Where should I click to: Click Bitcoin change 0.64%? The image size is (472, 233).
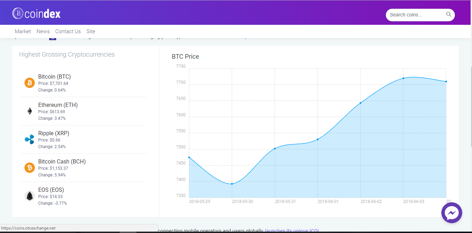pos(52,90)
